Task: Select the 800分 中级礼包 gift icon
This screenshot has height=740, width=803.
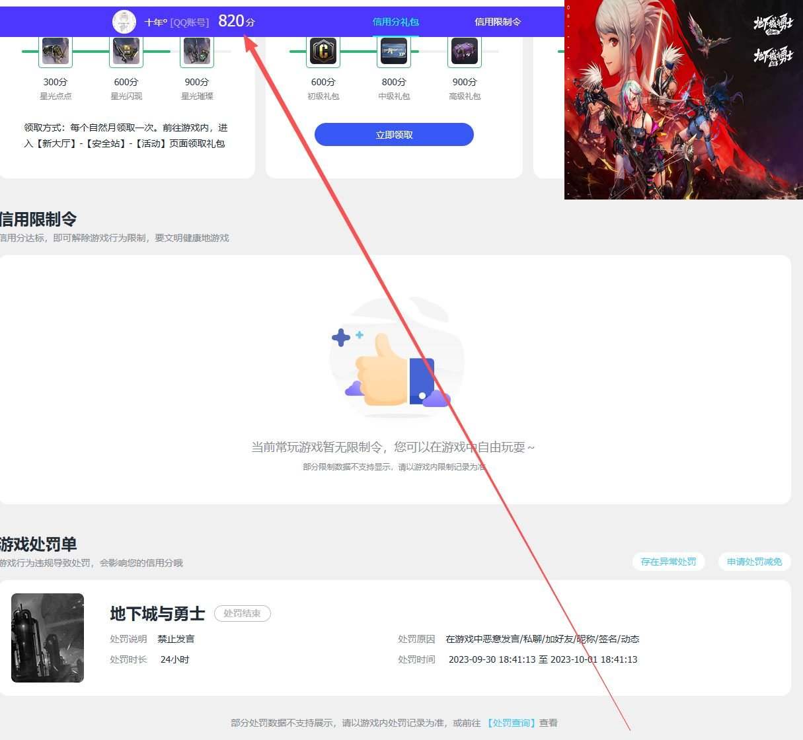Action: pos(394,51)
